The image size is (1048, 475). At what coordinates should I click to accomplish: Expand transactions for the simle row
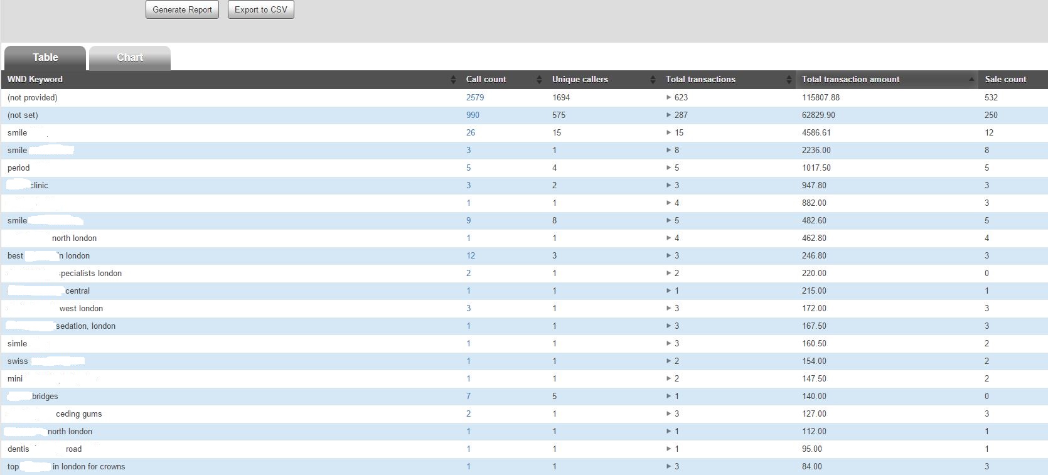point(669,343)
